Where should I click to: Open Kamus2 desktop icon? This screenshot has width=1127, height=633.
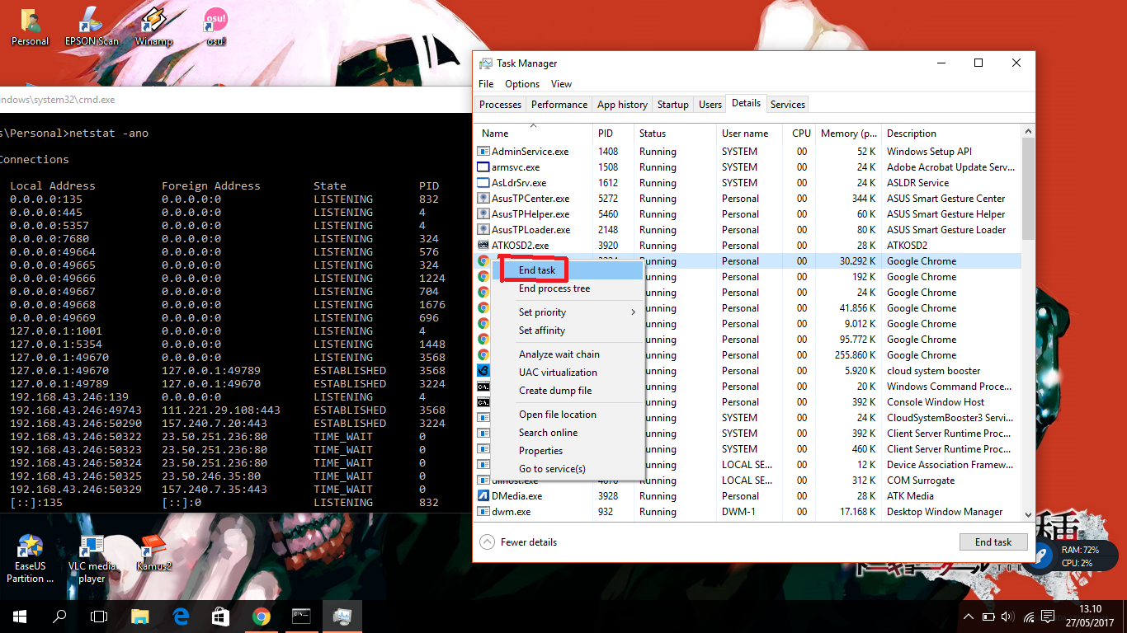coord(153,552)
